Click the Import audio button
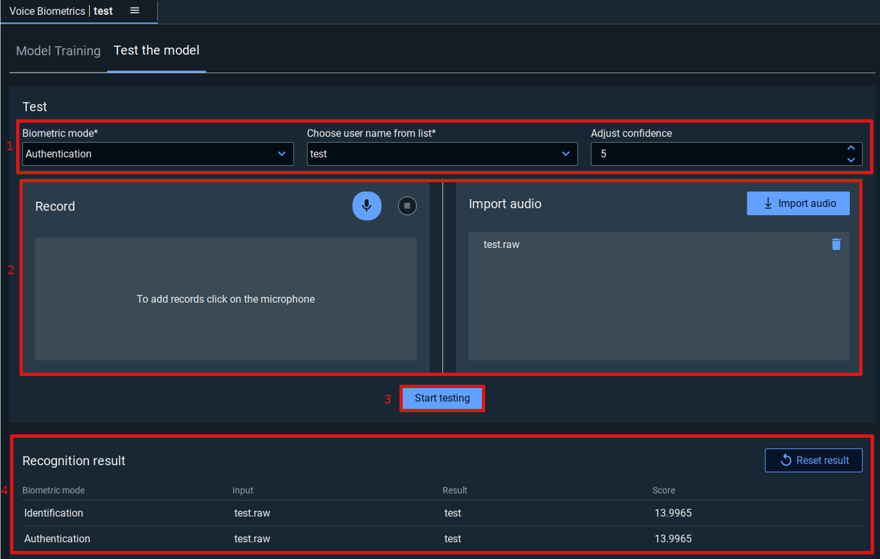Viewport: 880px width, 559px height. pyautogui.click(x=798, y=203)
